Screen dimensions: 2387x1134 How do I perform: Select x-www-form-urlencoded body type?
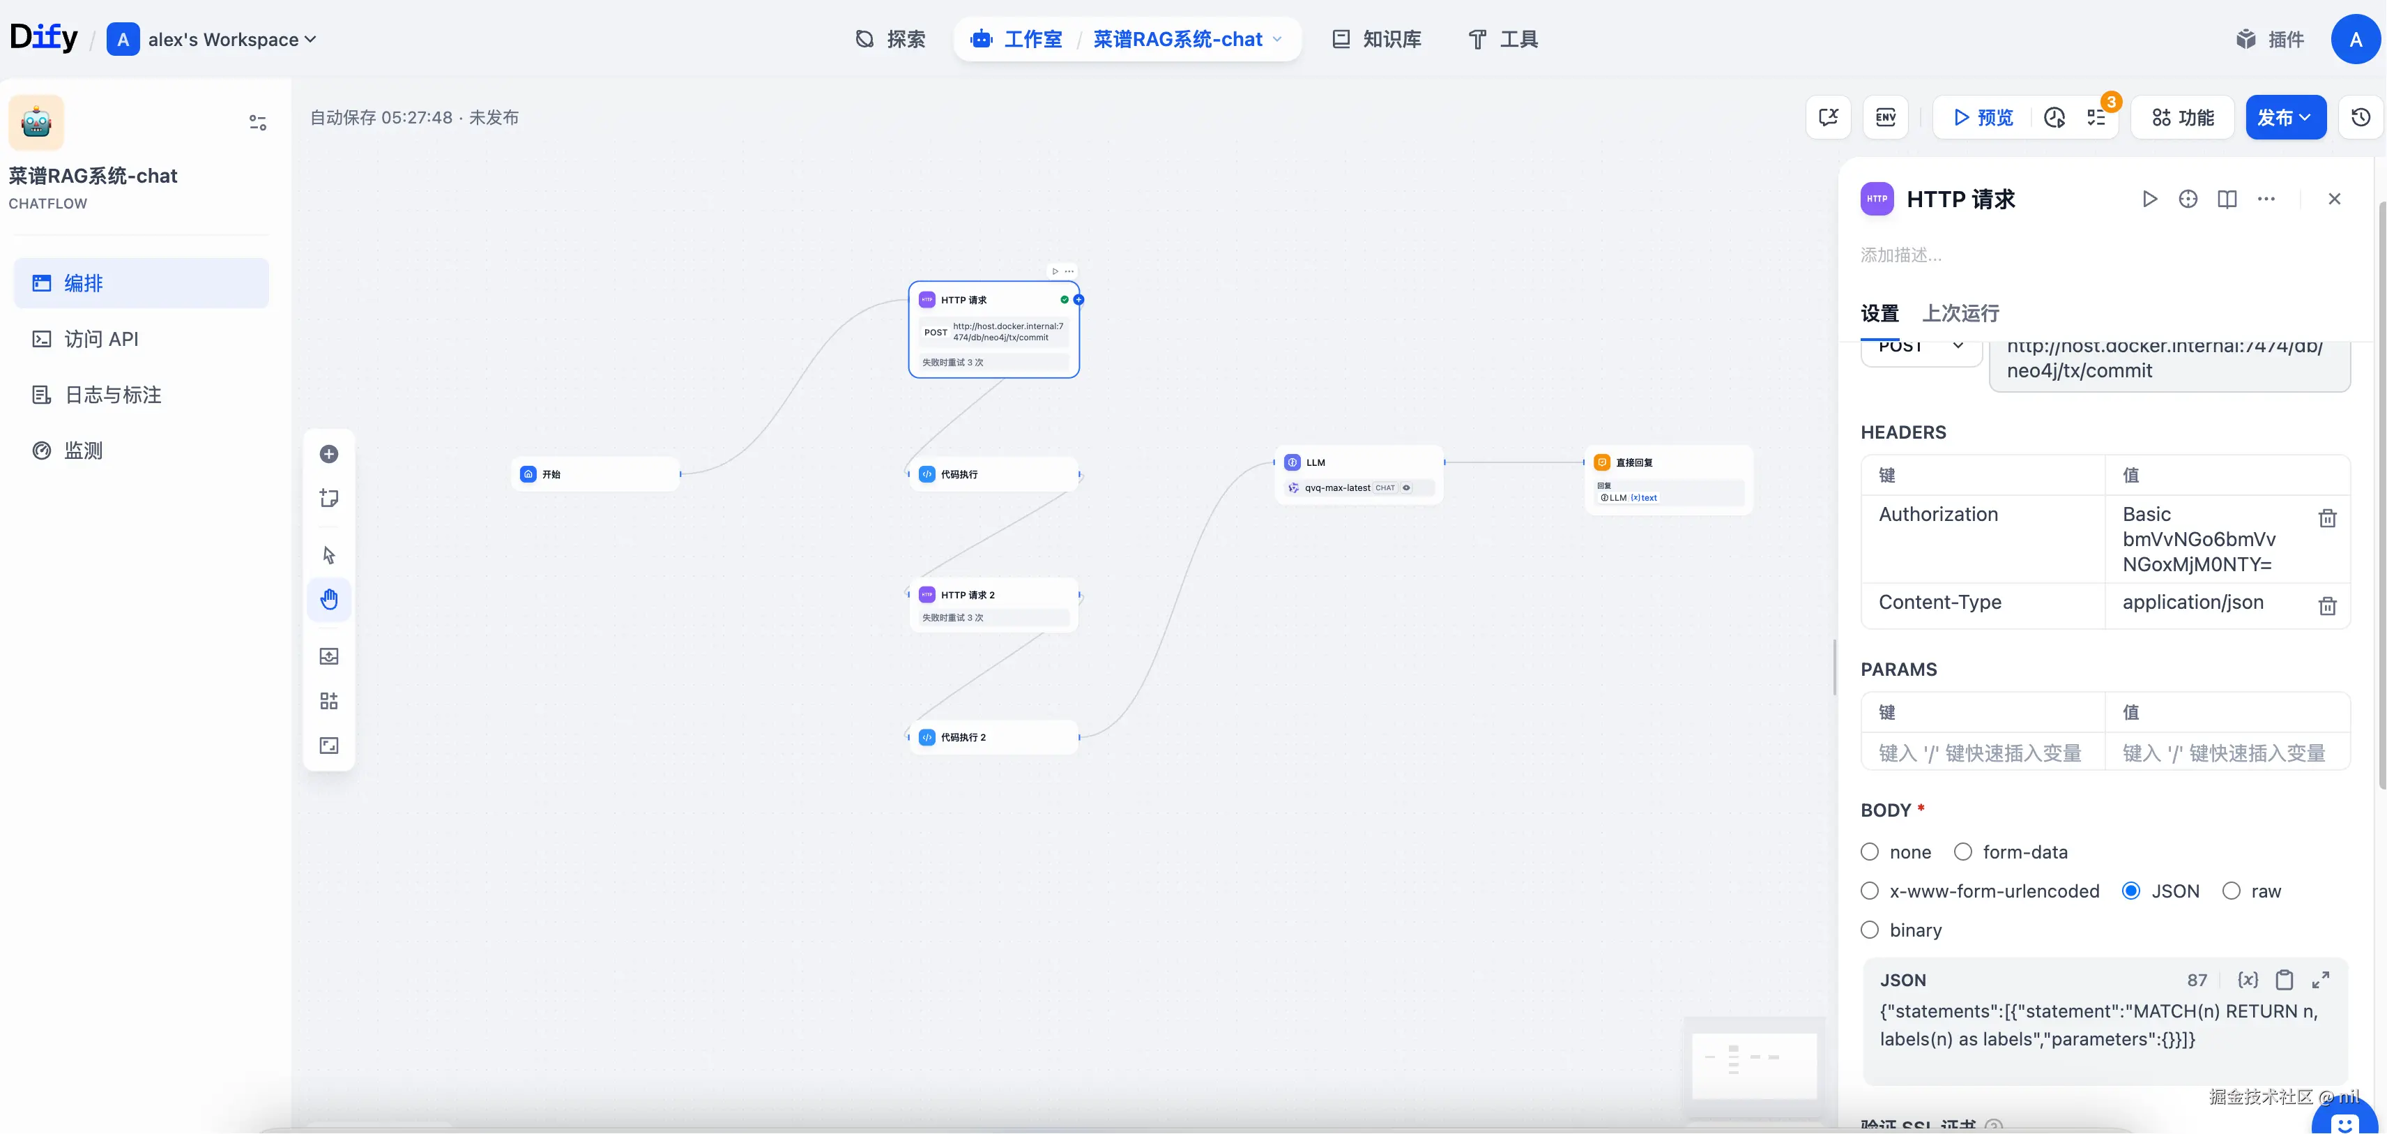click(x=1870, y=891)
